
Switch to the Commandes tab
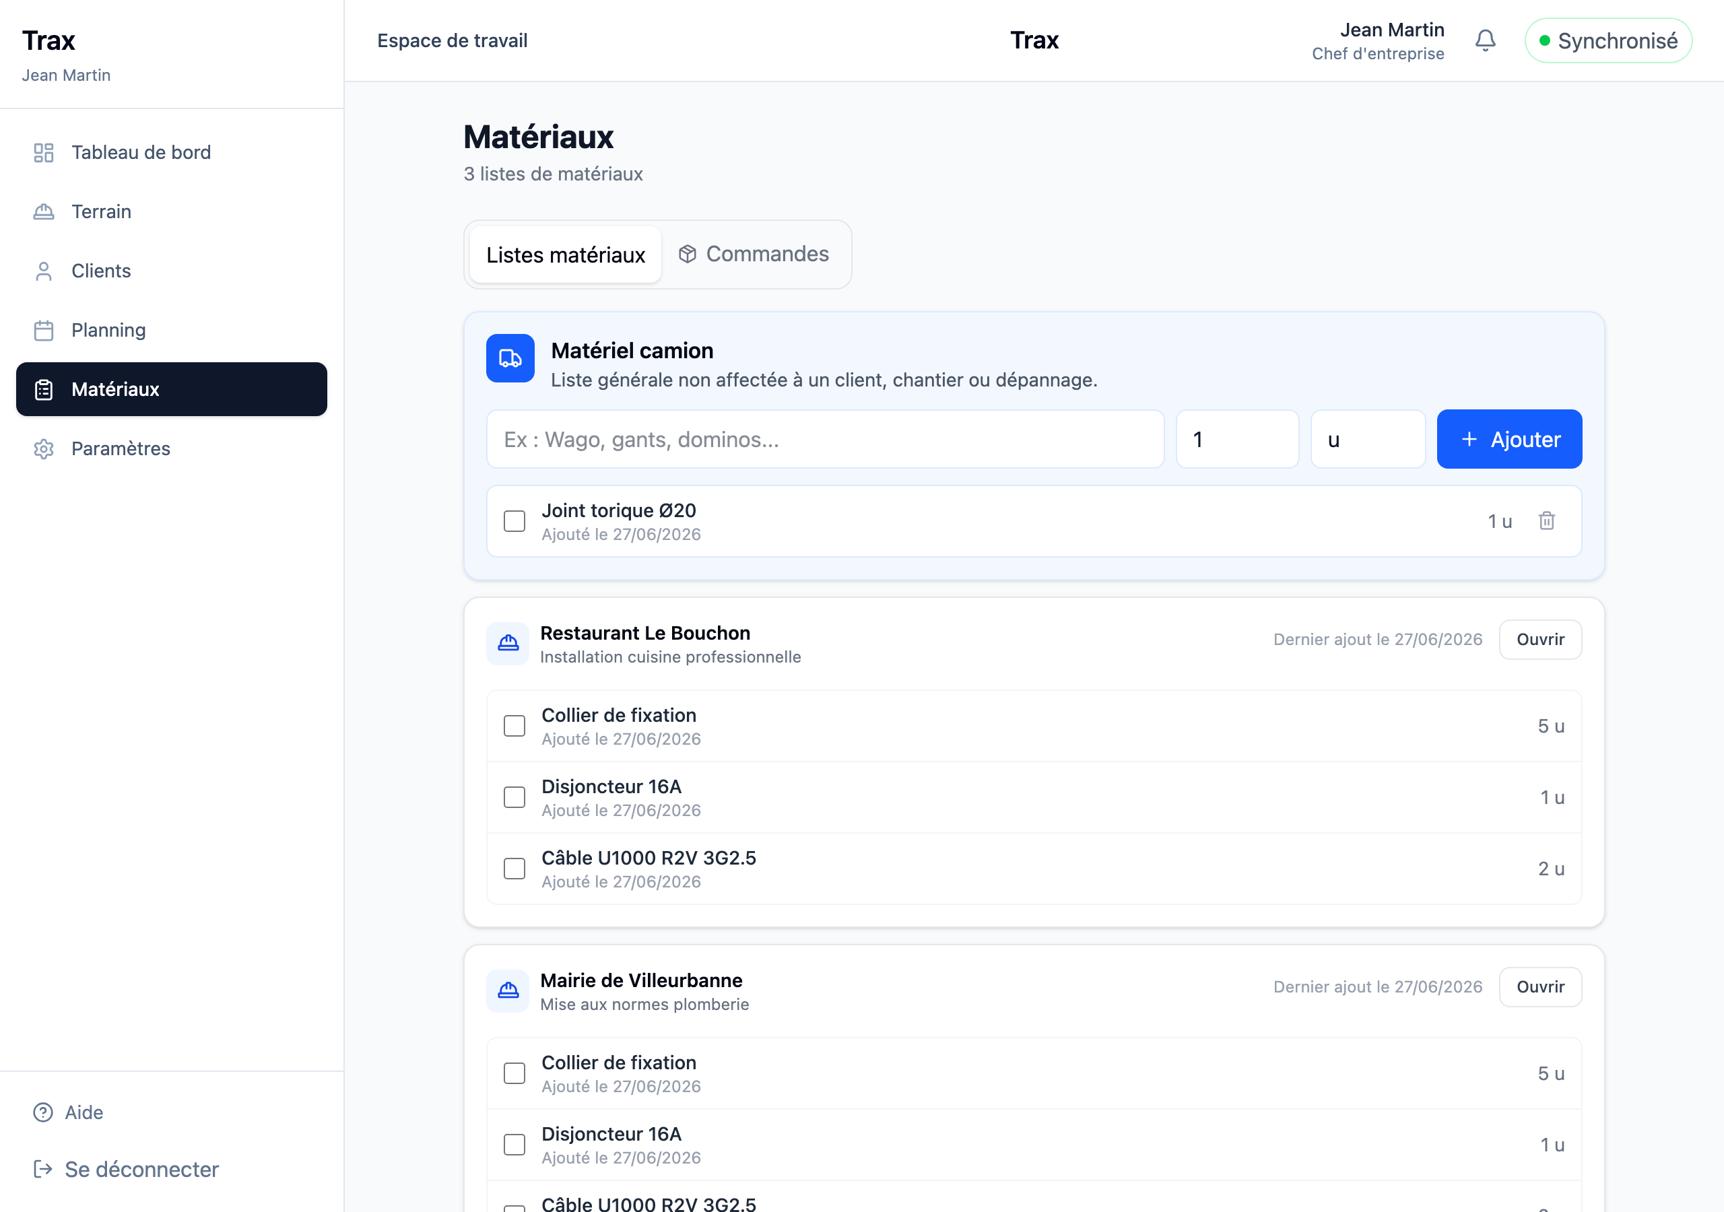(754, 255)
